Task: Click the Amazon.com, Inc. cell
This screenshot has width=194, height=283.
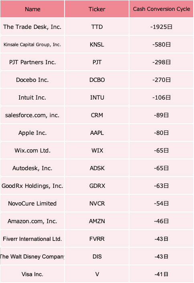Action: click(32, 221)
